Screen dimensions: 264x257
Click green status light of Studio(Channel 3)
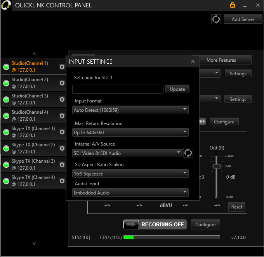click(6, 99)
